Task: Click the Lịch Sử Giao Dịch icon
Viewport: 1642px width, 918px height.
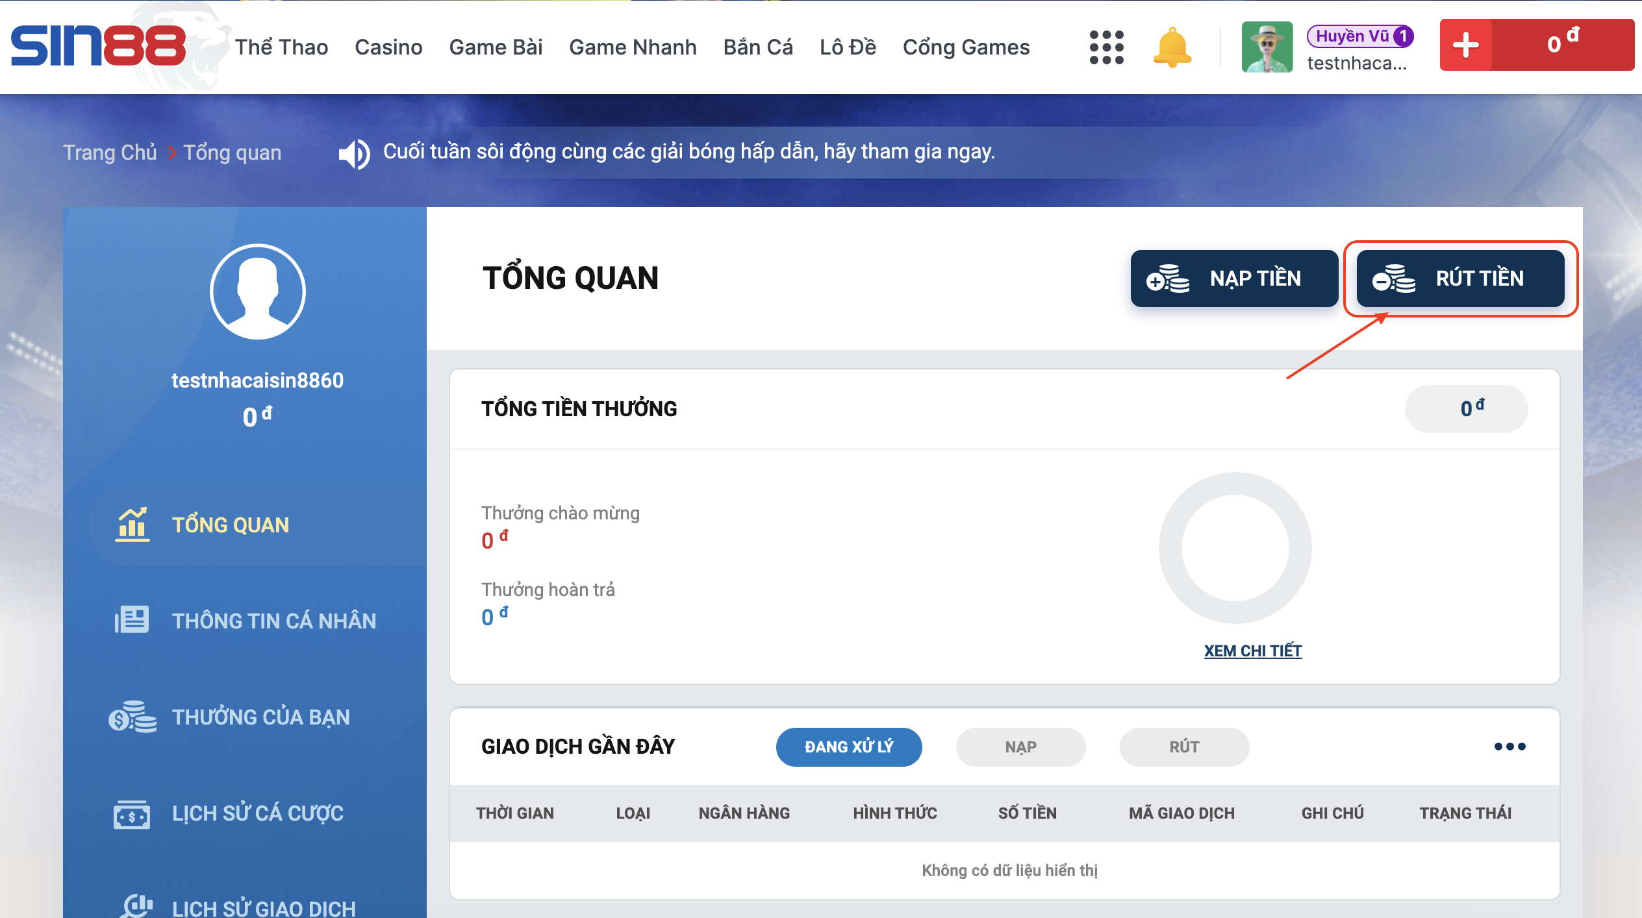Action: coord(138,906)
